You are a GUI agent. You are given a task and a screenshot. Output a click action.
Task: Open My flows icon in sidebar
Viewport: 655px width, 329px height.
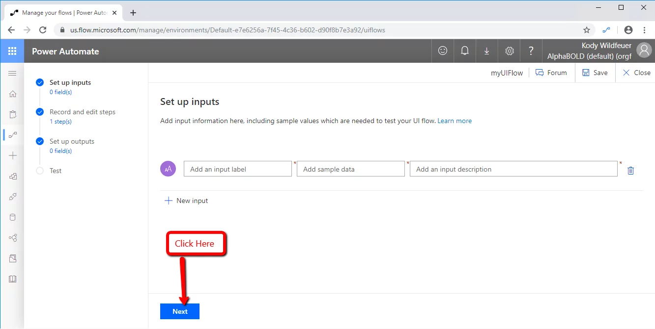point(13,135)
